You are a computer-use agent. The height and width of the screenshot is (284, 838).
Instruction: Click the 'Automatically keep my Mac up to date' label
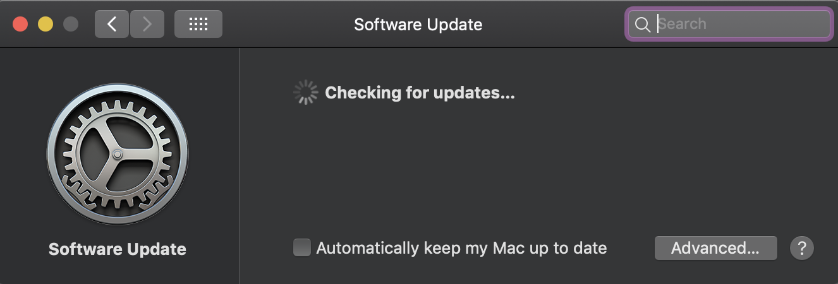pos(461,248)
